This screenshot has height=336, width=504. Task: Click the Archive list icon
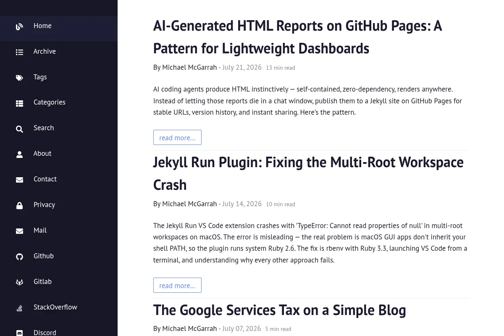[19, 52]
